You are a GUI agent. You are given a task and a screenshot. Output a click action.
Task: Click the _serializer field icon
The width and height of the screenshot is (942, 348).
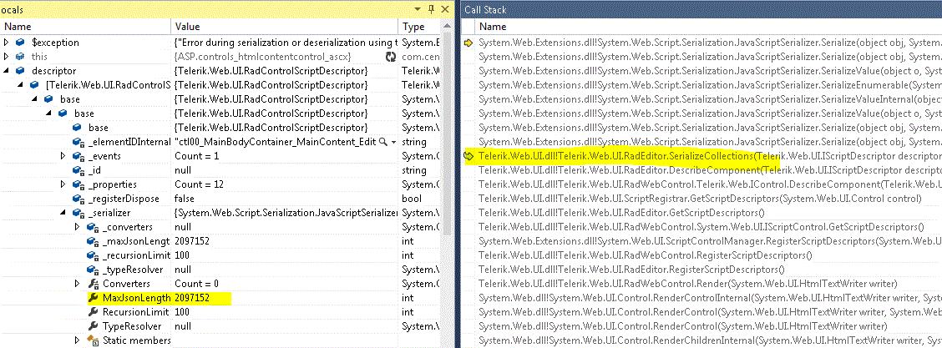click(x=79, y=213)
